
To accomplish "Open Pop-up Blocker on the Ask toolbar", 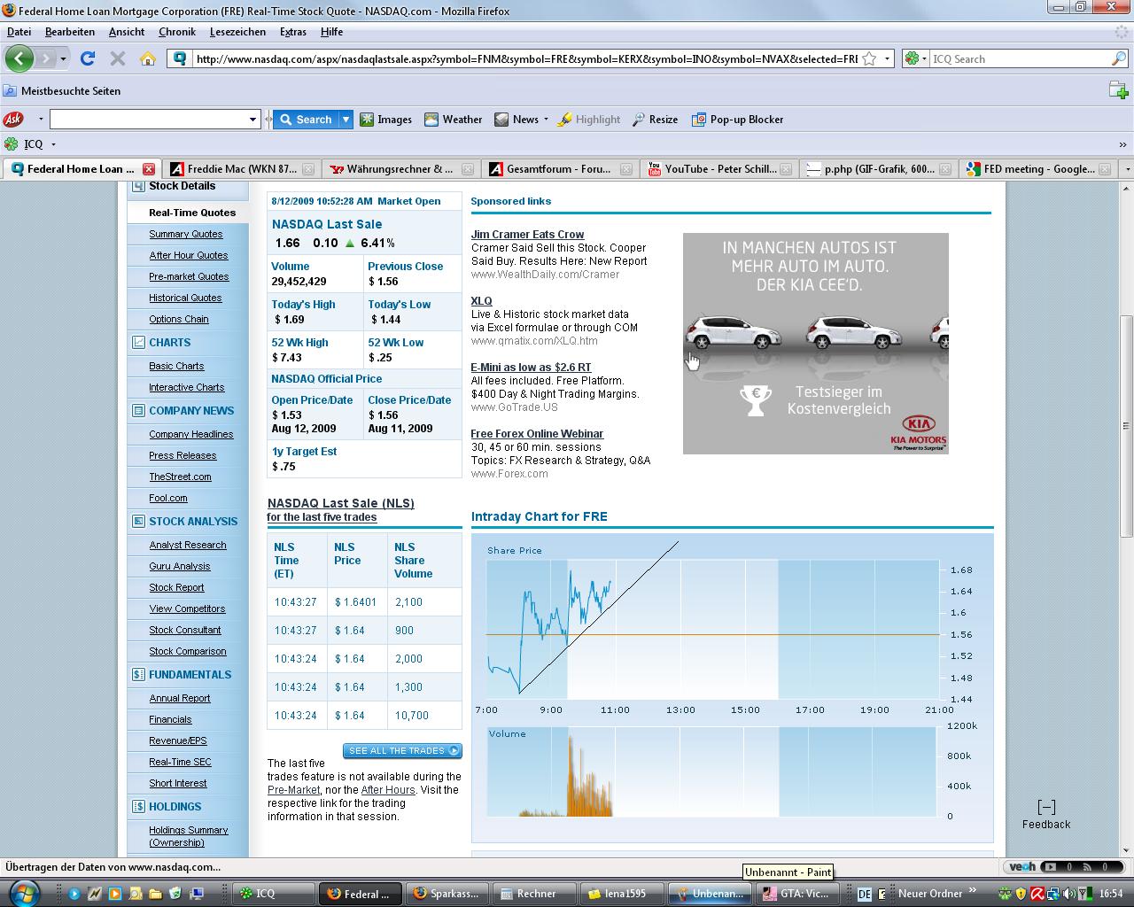I will pyautogui.click(x=737, y=120).
